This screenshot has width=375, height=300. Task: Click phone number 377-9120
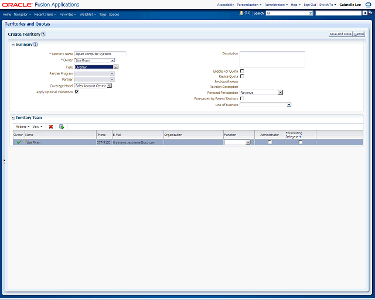104,142
